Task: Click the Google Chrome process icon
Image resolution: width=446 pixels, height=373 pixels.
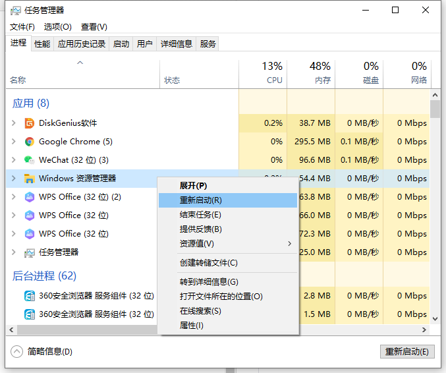Action: point(30,142)
